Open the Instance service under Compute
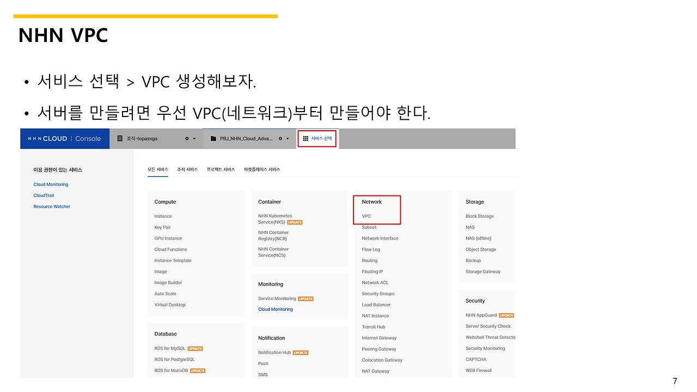The width and height of the screenshot is (697, 392). (x=163, y=216)
